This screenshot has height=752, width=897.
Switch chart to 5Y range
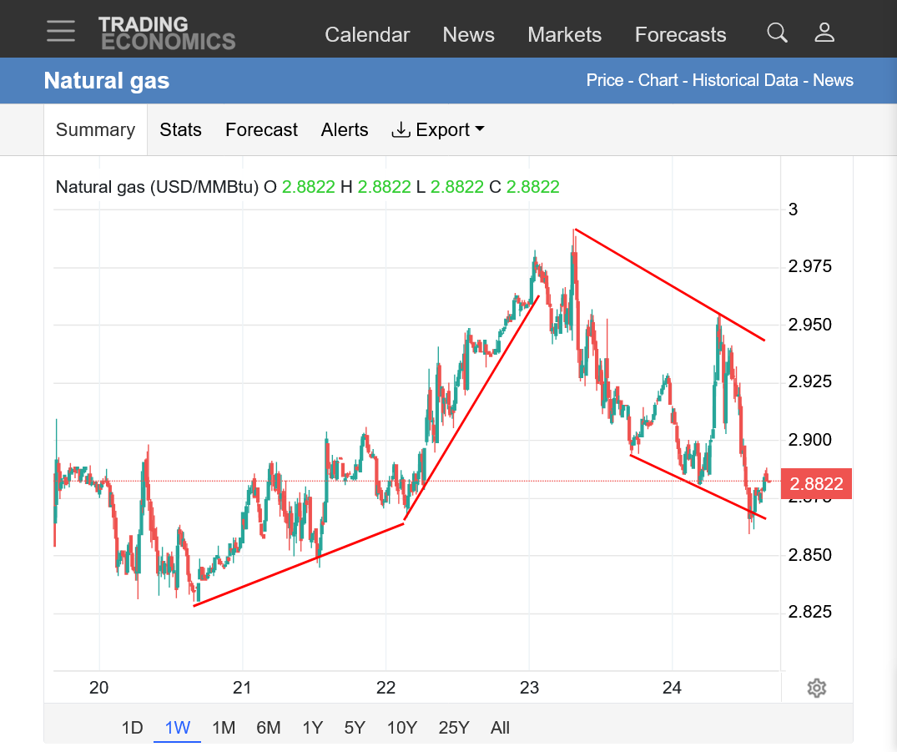[355, 728]
